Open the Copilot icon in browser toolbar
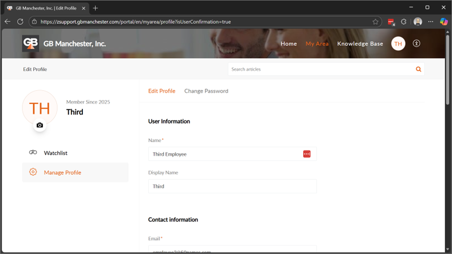The image size is (452, 254). click(444, 22)
